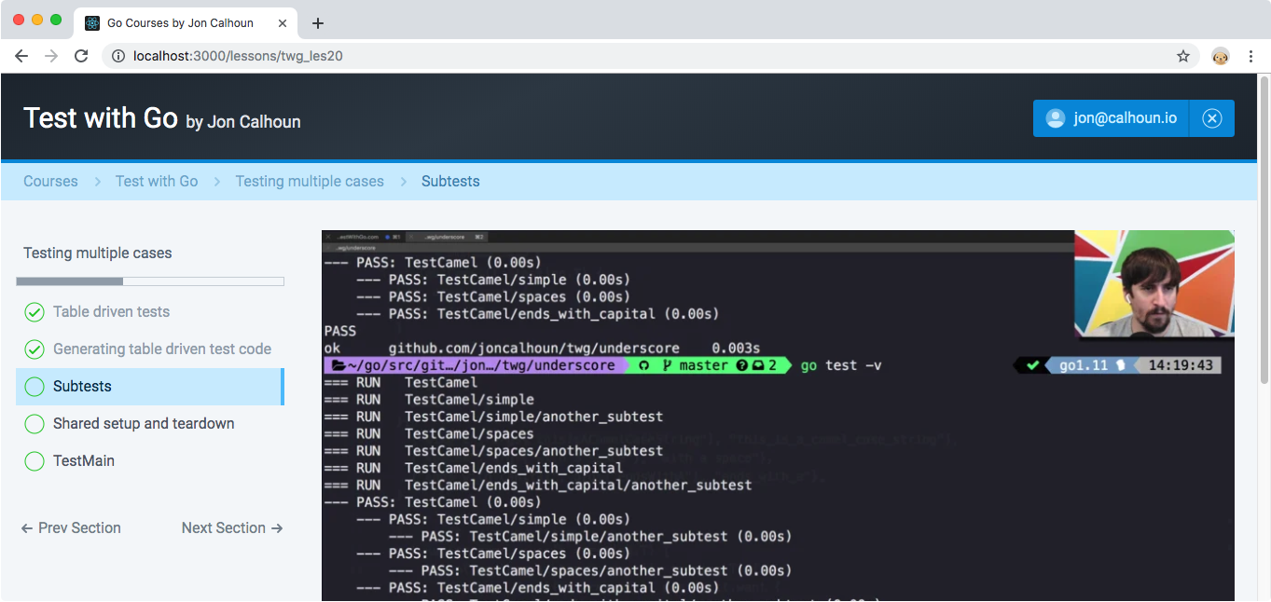Image resolution: width=1271 pixels, height=602 pixels.
Task: Mark the Shared setup and teardown circle
Action: coord(35,424)
